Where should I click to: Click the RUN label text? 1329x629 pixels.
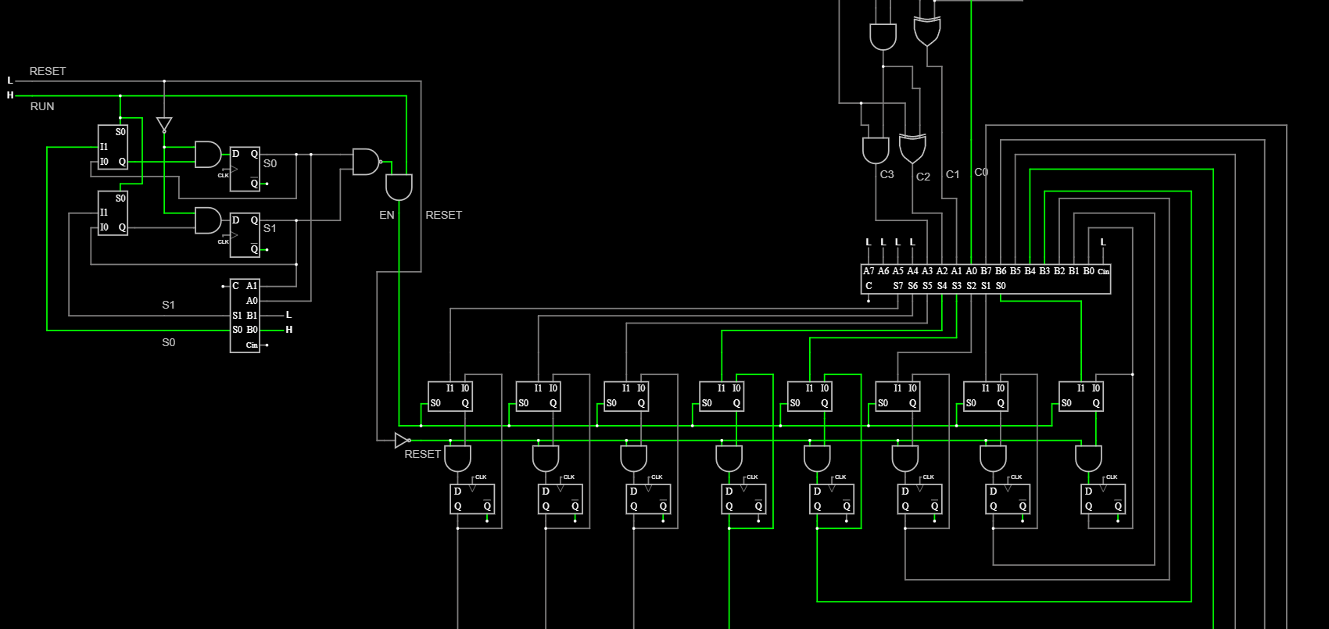[x=42, y=106]
